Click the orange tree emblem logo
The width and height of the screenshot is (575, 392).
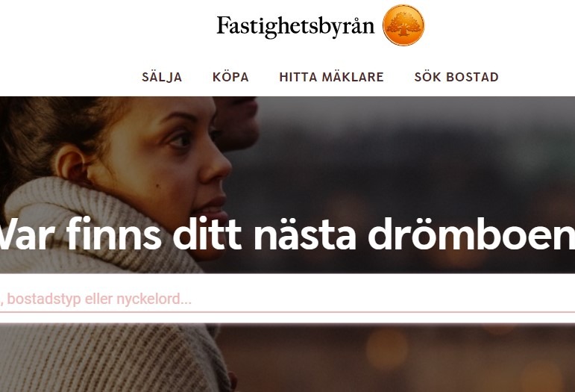403,25
